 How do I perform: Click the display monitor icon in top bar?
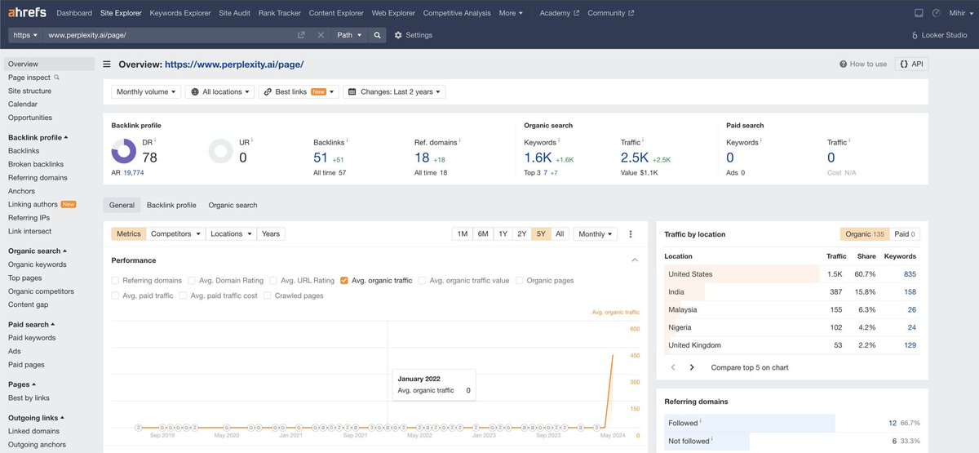click(919, 13)
